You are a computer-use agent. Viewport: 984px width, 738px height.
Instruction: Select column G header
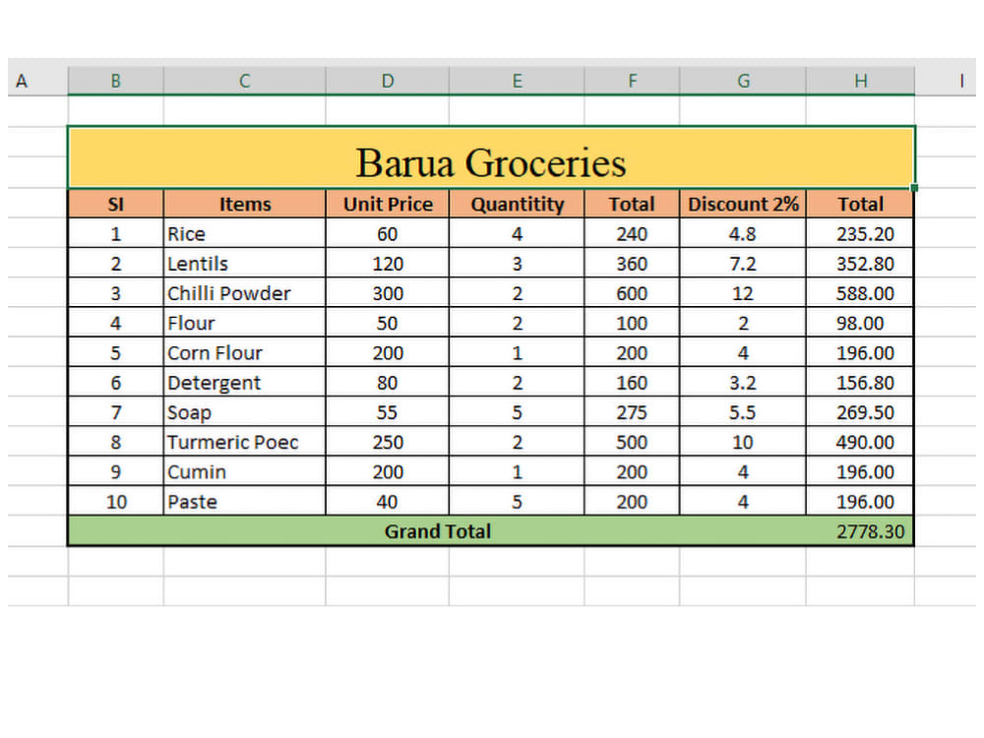743,81
